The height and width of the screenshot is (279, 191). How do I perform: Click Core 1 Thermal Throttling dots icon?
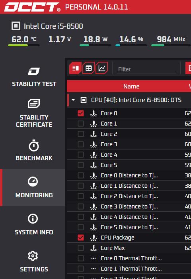tap(94, 269)
